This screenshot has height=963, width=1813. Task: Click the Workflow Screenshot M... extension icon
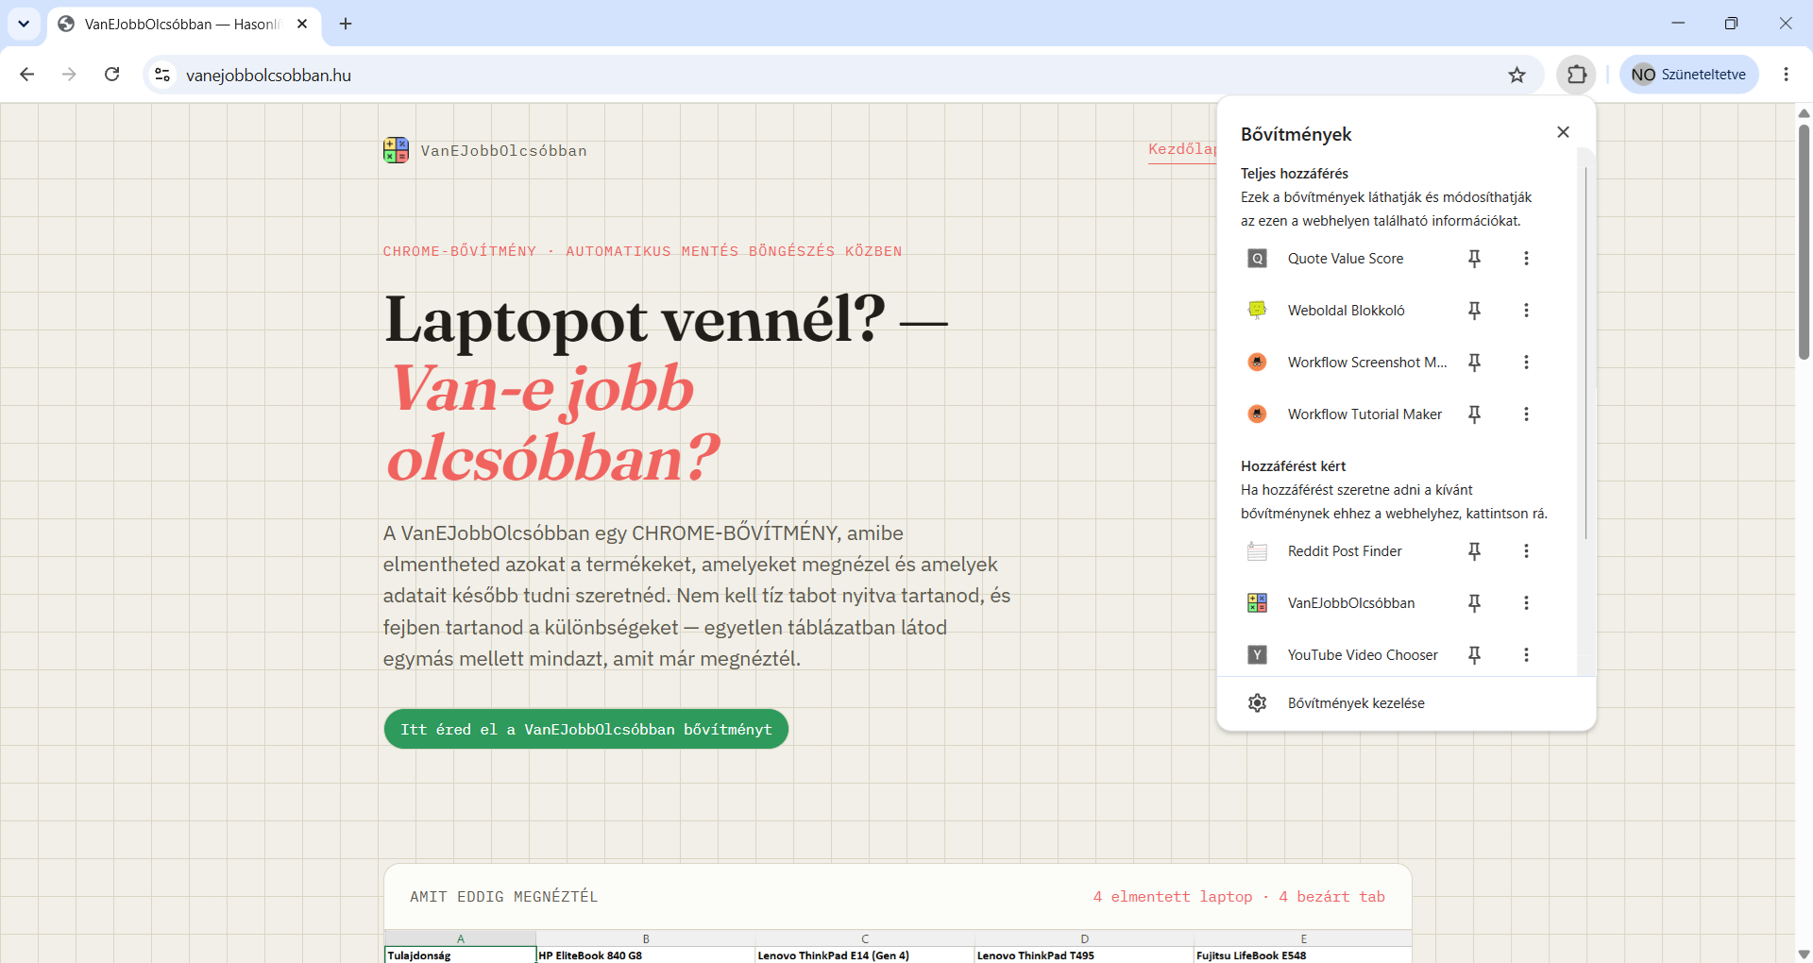tap(1257, 363)
